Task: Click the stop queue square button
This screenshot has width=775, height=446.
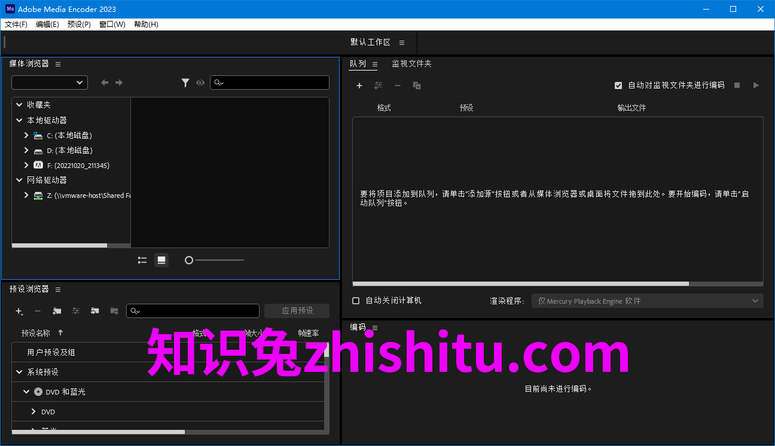Action: 737,85
